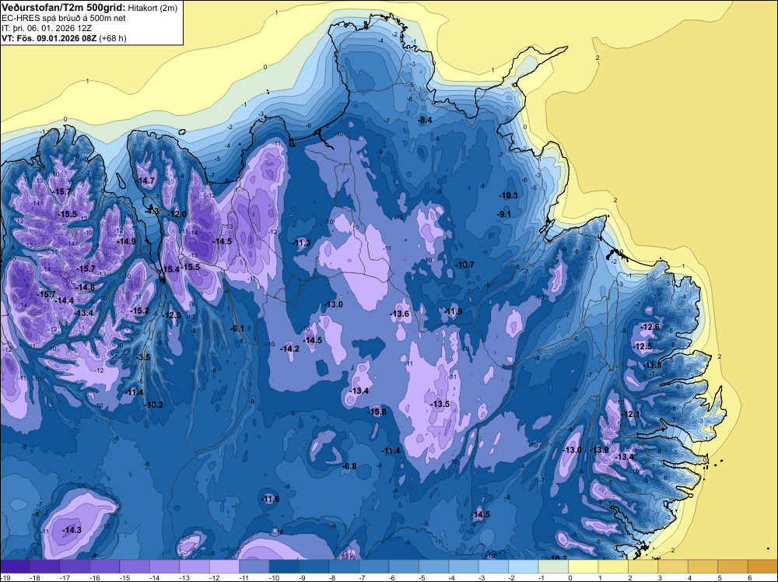778x582 pixels.
Task: Click the -14.9 temperature value
Action: [126, 242]
